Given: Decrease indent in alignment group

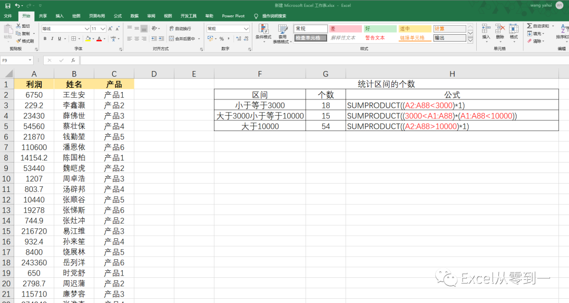Looking at the screenshot, I should tap(154, 38).
